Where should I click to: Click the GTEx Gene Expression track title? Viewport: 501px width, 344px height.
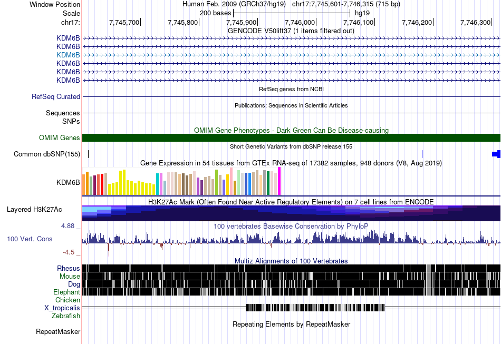click(291, 163)
